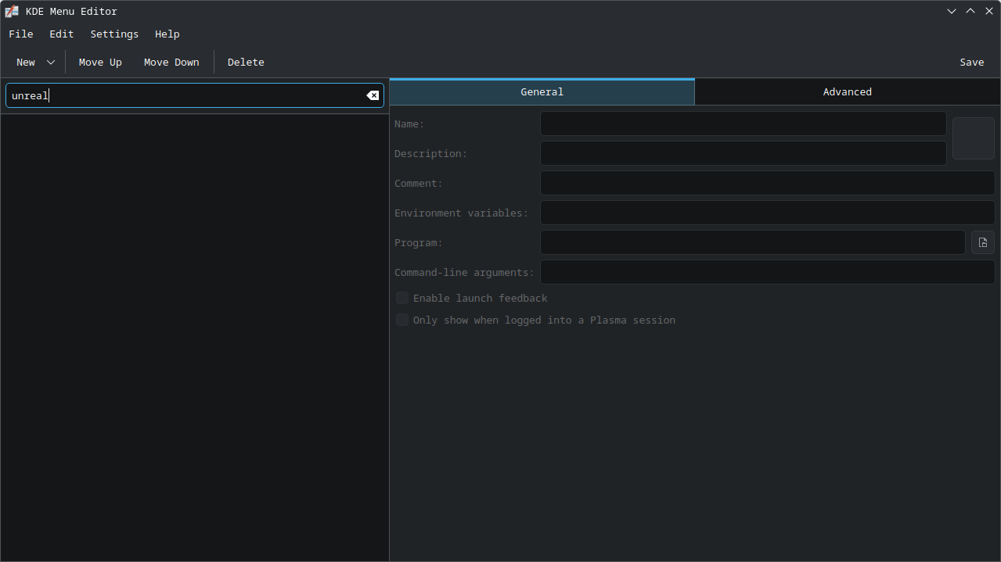Select the General tab

[x=542, y=91]
